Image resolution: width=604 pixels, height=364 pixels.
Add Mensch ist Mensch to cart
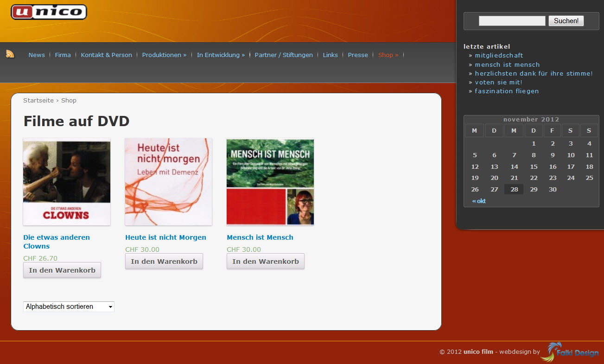[265, 262]
